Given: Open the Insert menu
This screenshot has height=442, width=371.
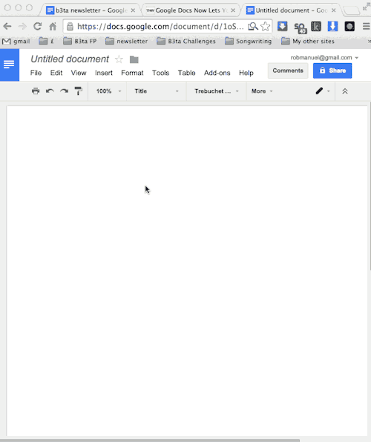Looking at the screenshot, I should tap(104, 73).
